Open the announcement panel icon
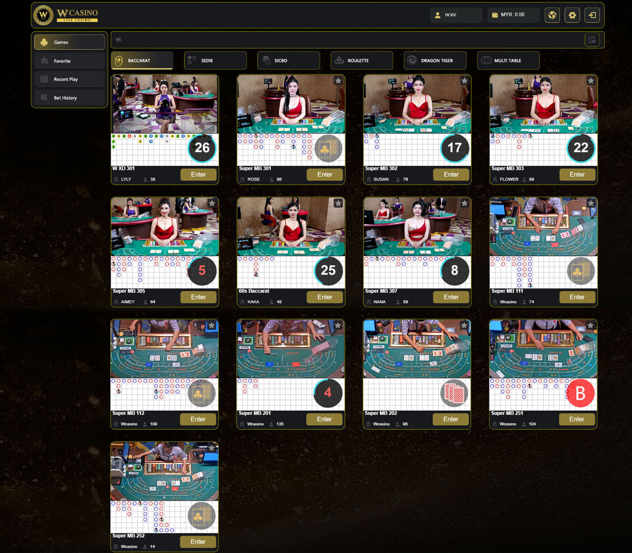 pos(592,40)
